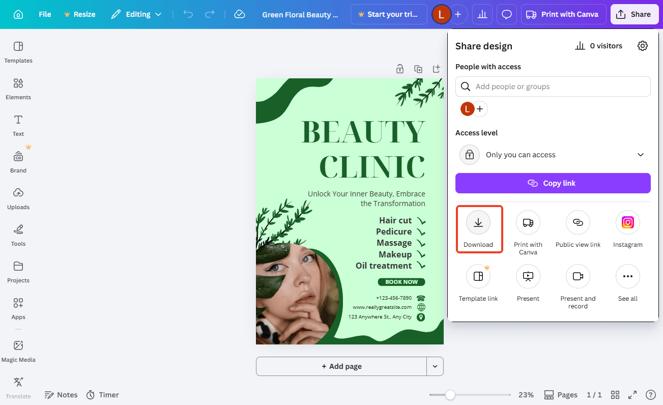The width and height of the screenshot is (663, 405).
Task: Select the Present option
Action: point(528,277)
